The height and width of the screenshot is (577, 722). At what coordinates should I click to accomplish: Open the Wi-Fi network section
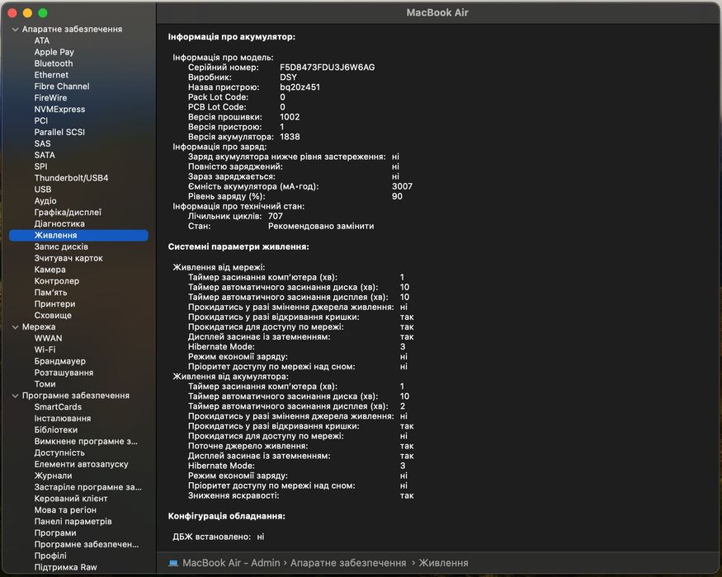[x=45, y=349]
